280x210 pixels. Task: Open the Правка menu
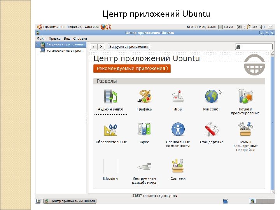pyautogui.click(x=54, y=38)
